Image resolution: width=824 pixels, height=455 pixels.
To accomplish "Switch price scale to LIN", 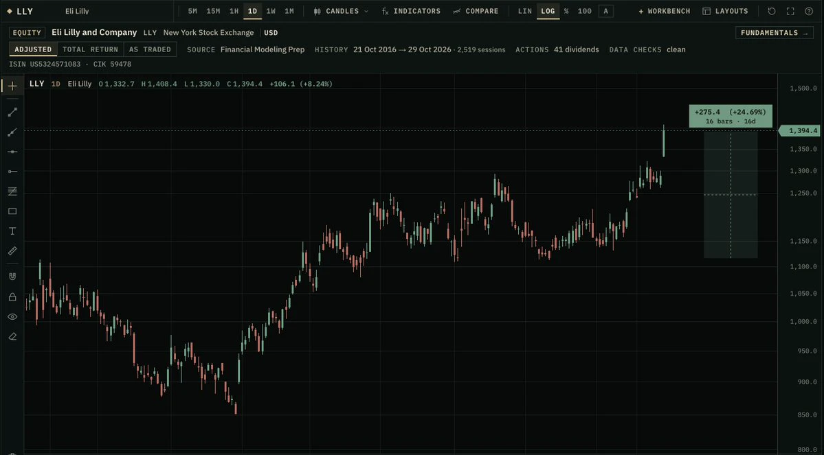I will point(524,11).
